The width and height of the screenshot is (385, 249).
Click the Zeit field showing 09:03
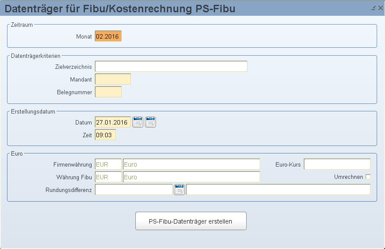(105, 135)
